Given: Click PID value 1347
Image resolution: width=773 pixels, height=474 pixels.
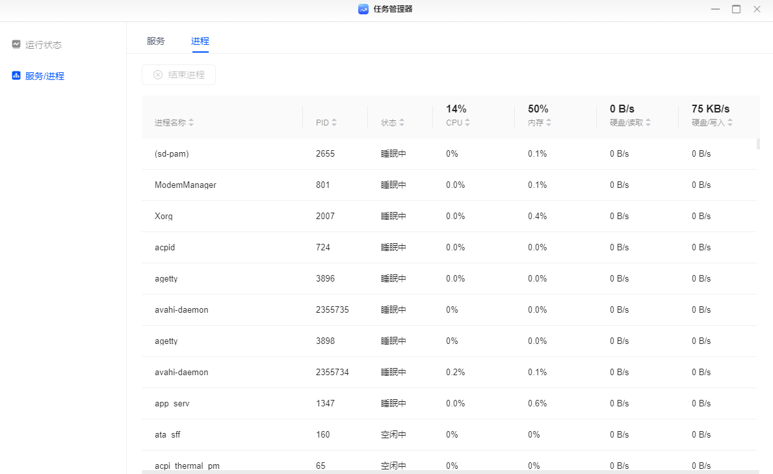Looking at the screenshot, I should 325,404.
